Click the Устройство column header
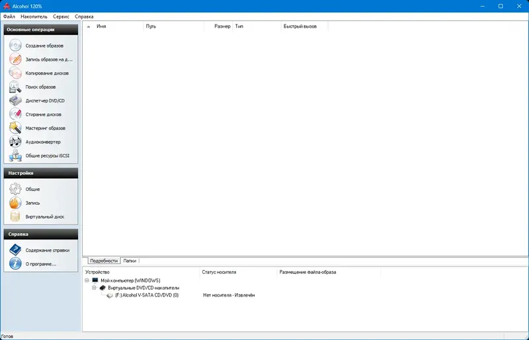Screen dimensions: 529x340 (142, 272)
